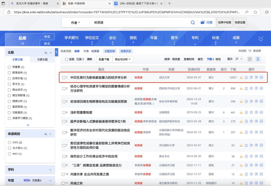View site information via the lock icon
Screen dimensions: 271x186
coord(9,12)
